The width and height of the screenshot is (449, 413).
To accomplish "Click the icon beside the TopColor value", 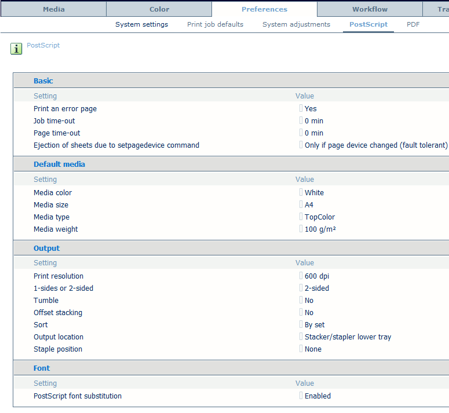I will 301,217.
